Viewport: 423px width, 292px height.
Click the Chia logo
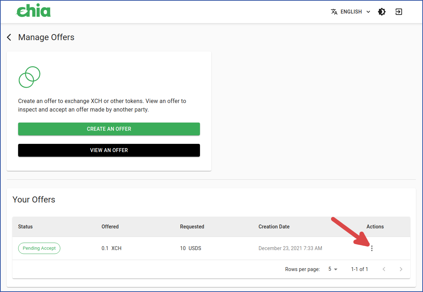(33, 11)
